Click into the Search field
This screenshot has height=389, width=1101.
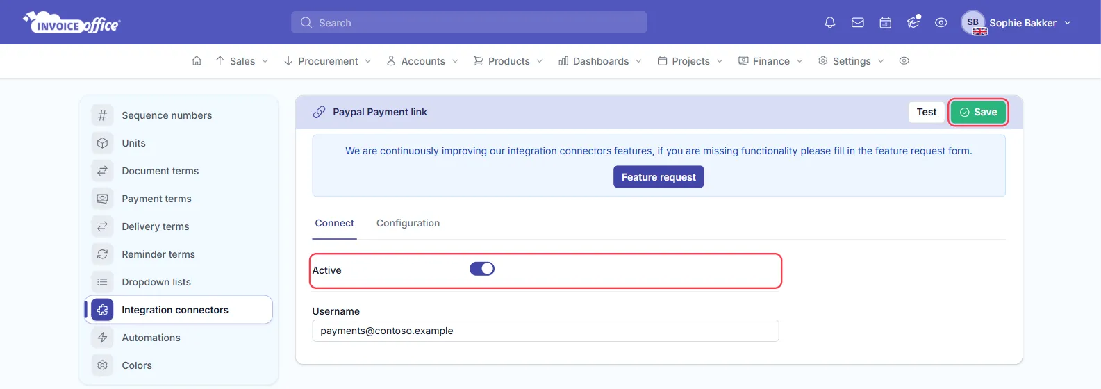click(469, 22)
